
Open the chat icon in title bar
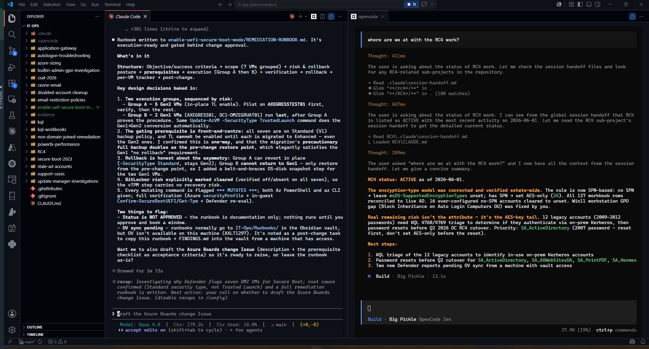click(424, 4)
